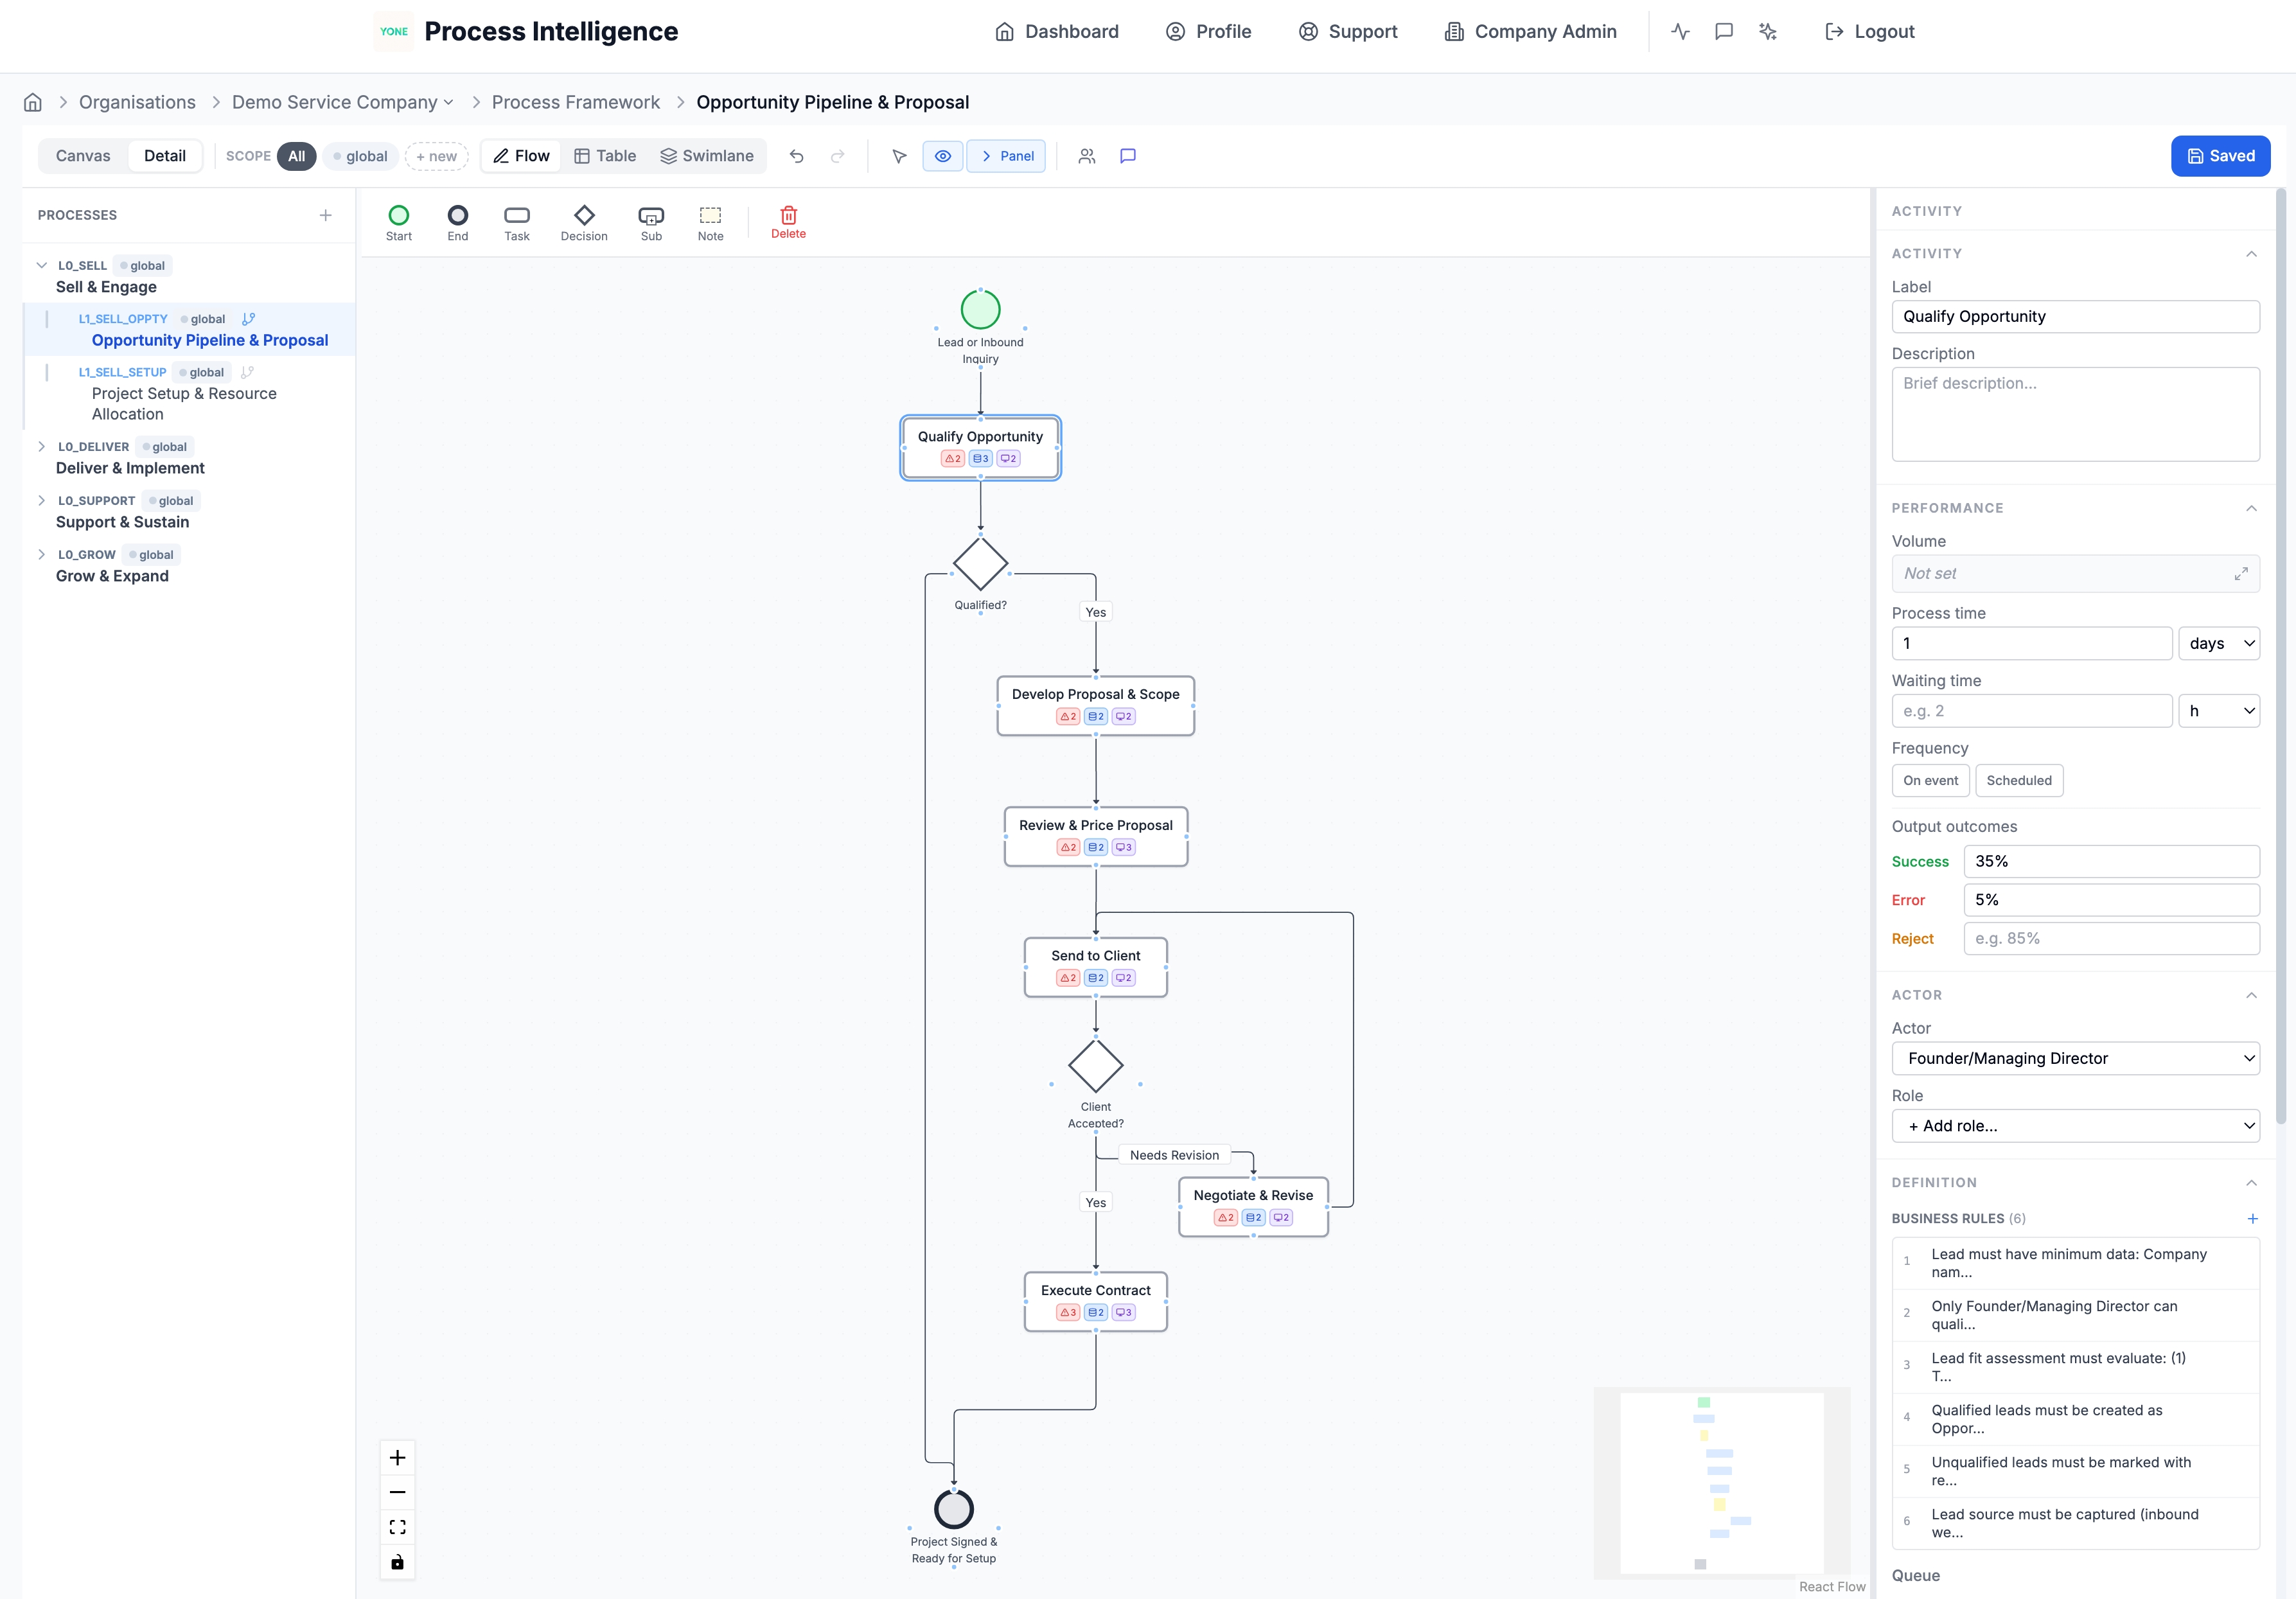Select the Sub process tool
Image resolution: width=2296 pixels, height=1599 pixels.
tap(651, 222)
